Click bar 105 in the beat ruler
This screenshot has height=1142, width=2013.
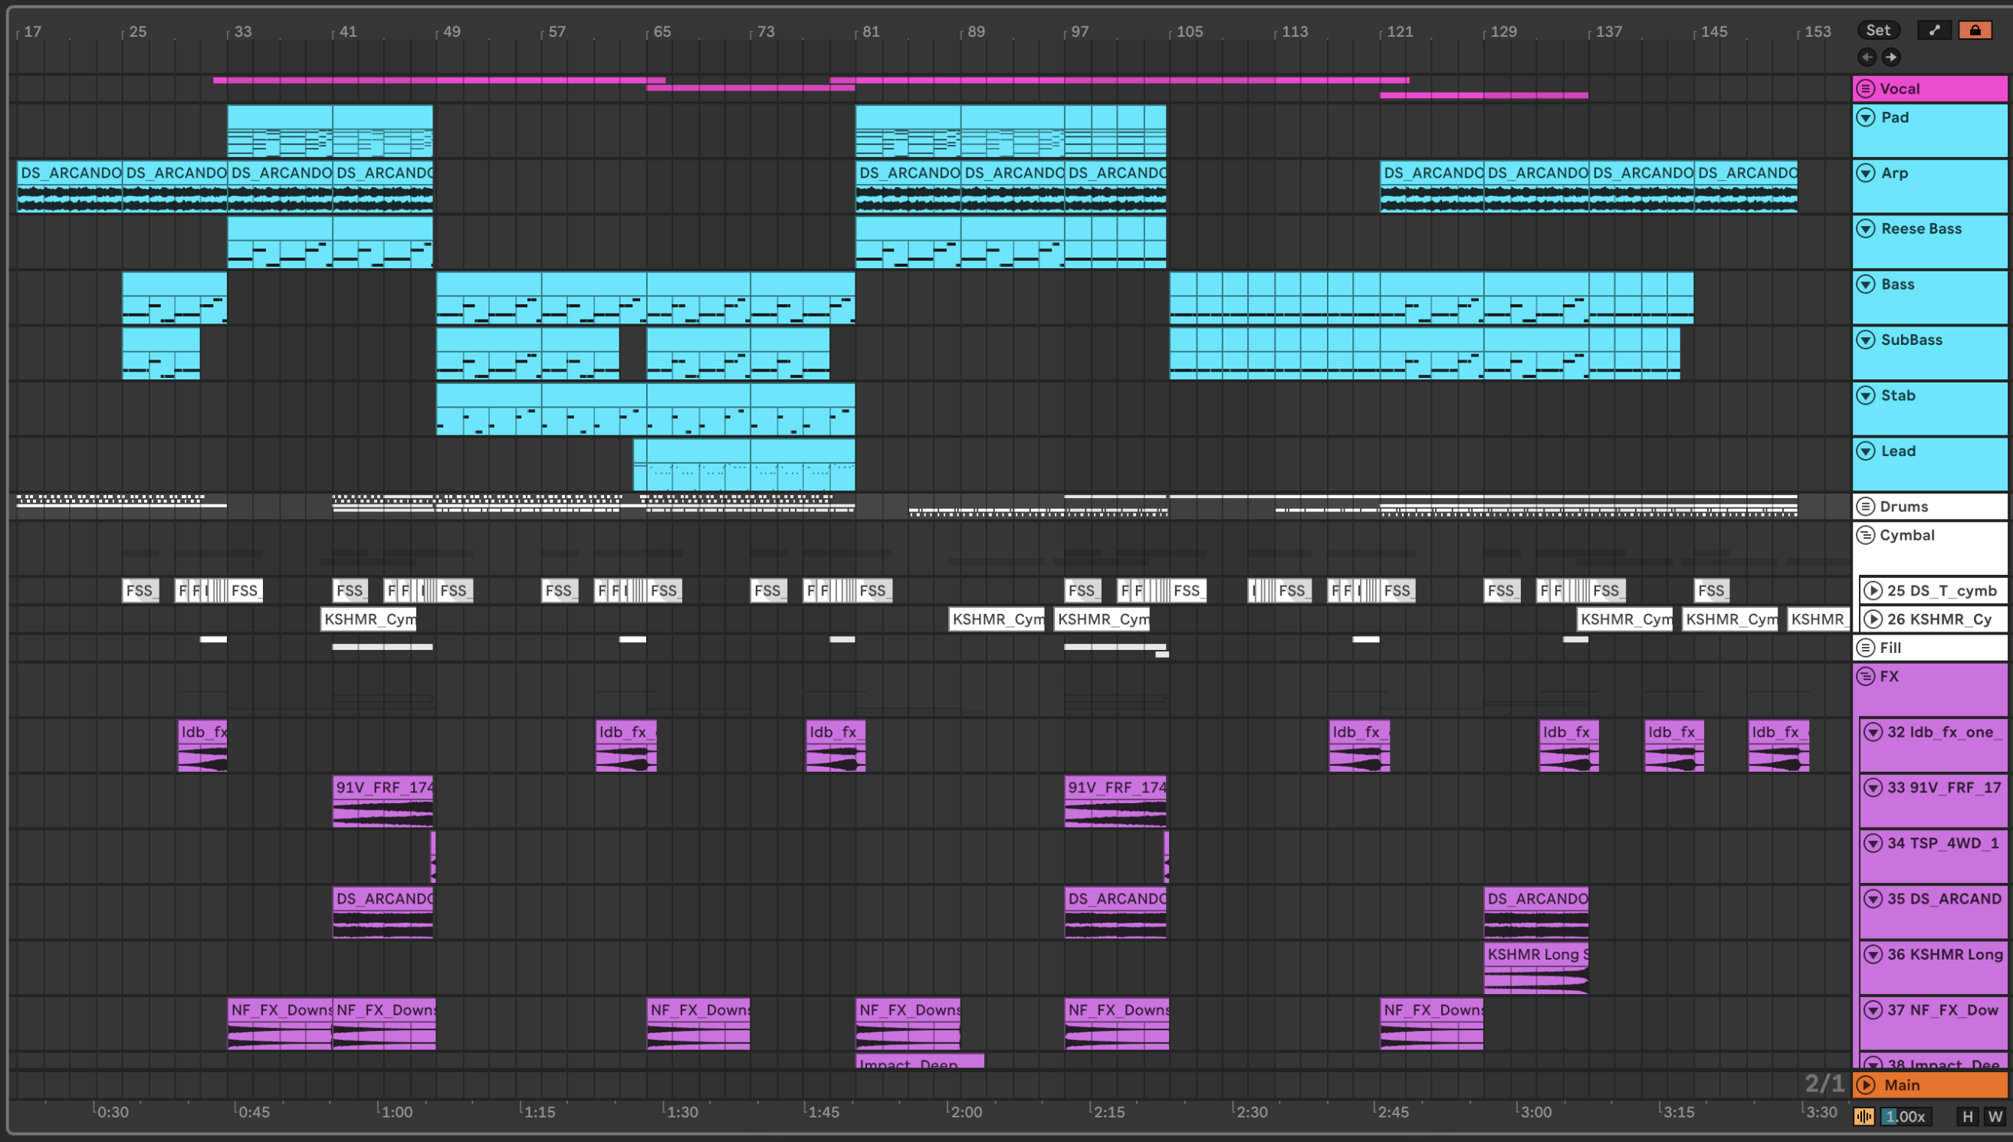1189,31
